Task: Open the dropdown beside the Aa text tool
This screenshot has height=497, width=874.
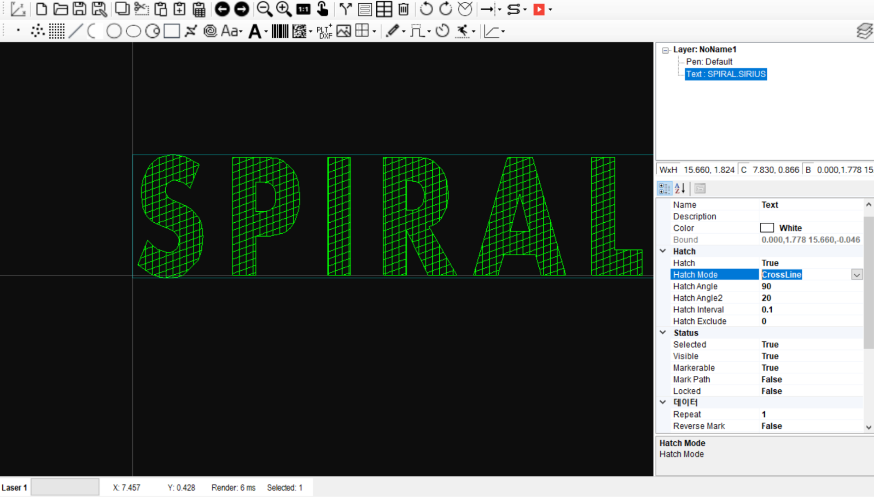Action: pyautogui.click(x=241, y=32)
